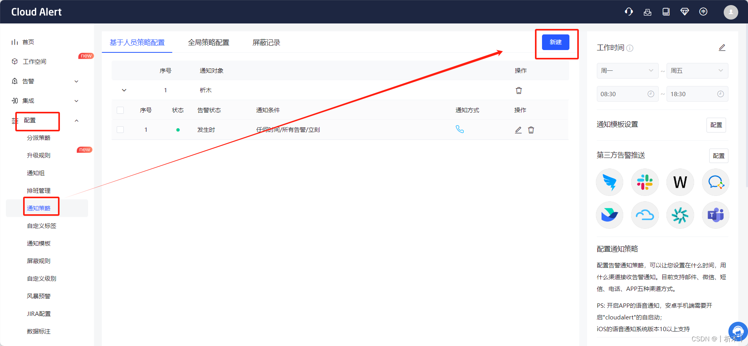
Task: Select the Feishu bird integration icon
Action: pyautogui.click(x=610, y=215)
